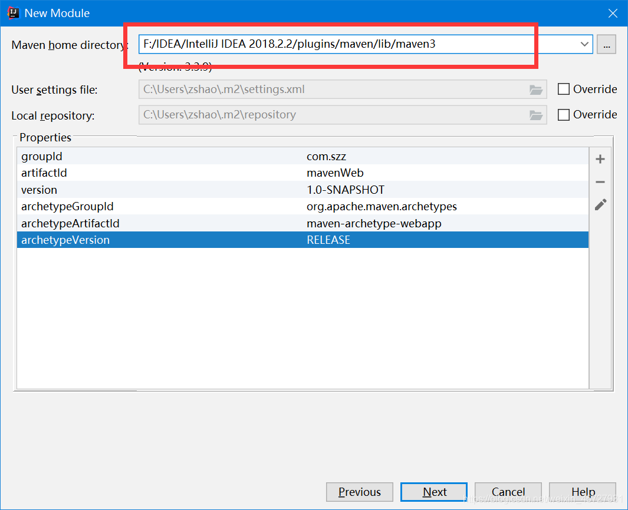Select the archetypeGroupId property row
This screenshot has height=510, width=628.
[x=303, y=206]
